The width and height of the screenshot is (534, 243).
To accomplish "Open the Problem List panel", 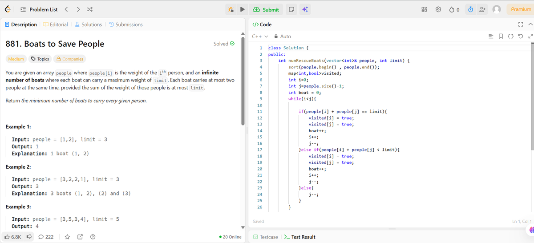I will point(39,9).
